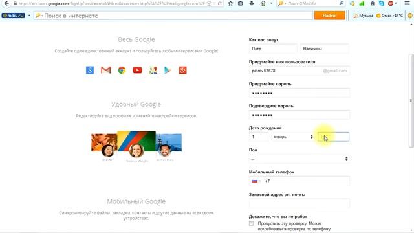The image size is (414, 233).
Task: Open dropdown arrow beside the house icon
Action: point(271,3)
